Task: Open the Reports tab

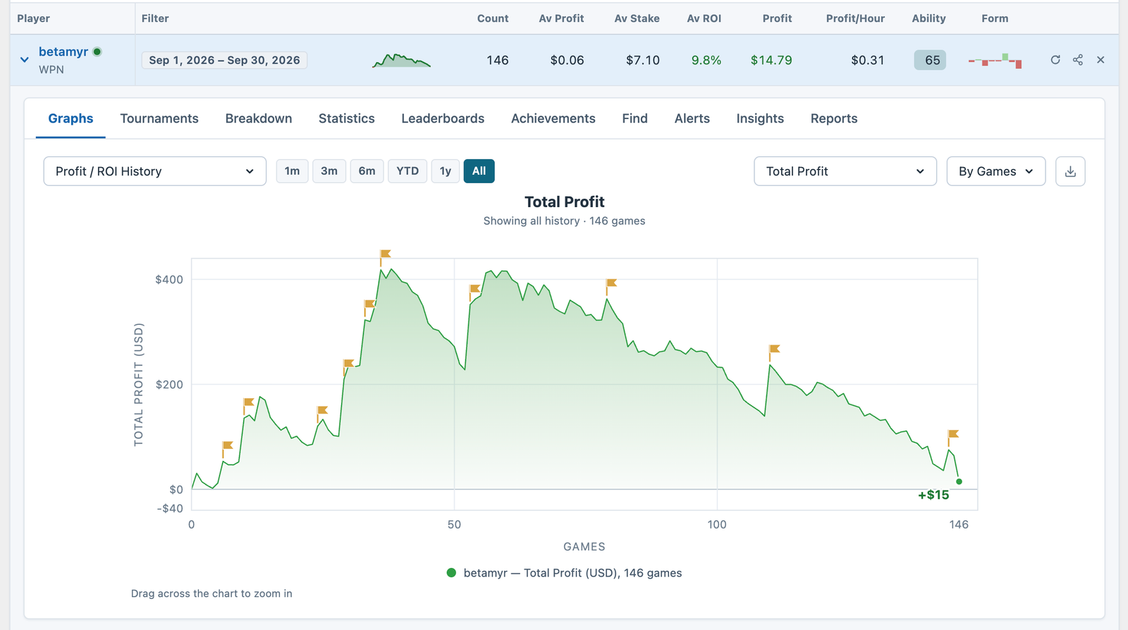Action: point(834,118)
